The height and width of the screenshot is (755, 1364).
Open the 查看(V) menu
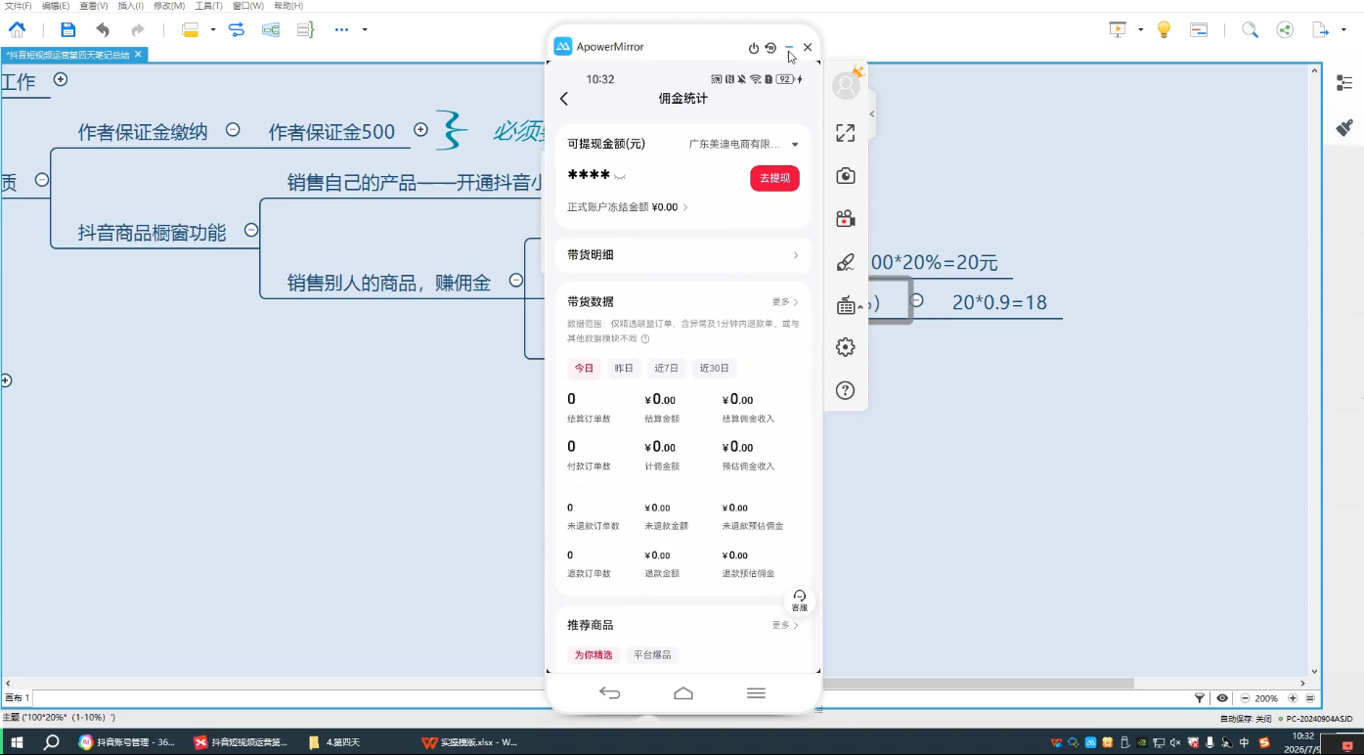(94, 6)
